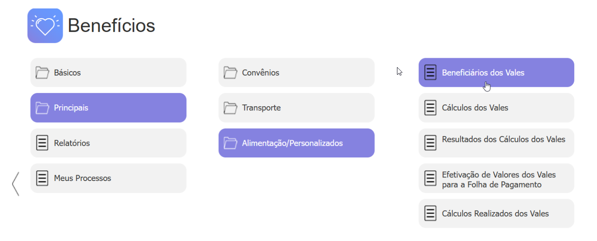Screen dimensions: 597x241
Task: Click the document icon beside Meus Processos
Action: 42,178
